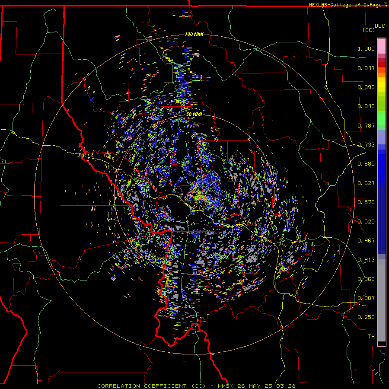Select the 0.467 scale value
389x389 pixels.
[366, 241]
